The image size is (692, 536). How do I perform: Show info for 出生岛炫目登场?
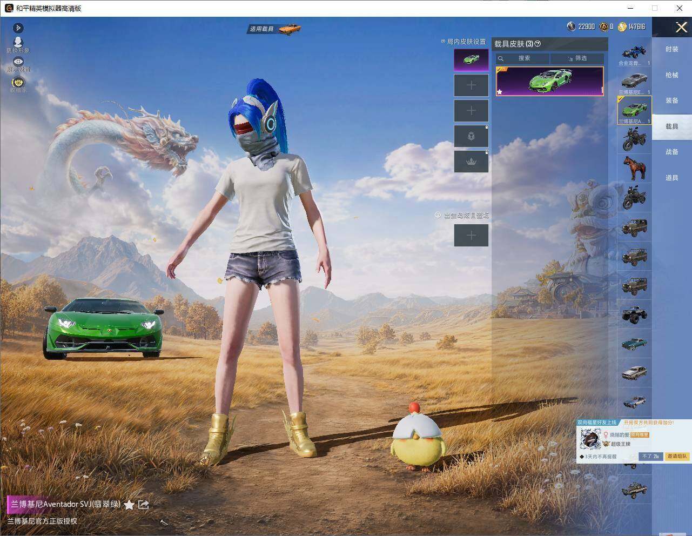point(438,215)
